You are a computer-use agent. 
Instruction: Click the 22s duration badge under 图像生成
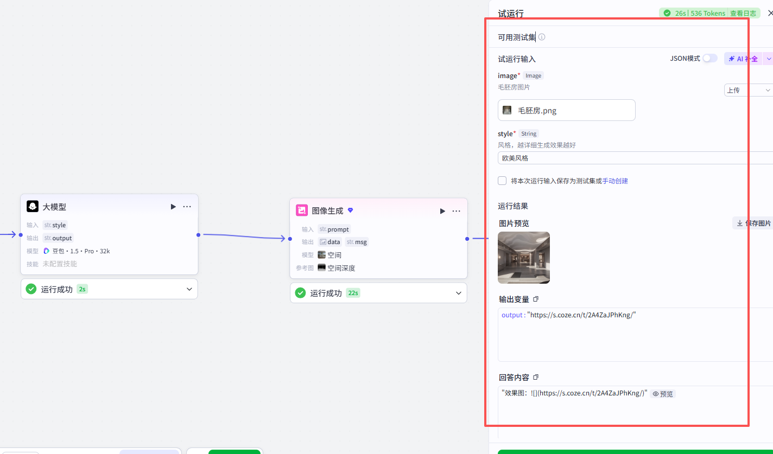[x=353, y=293]
